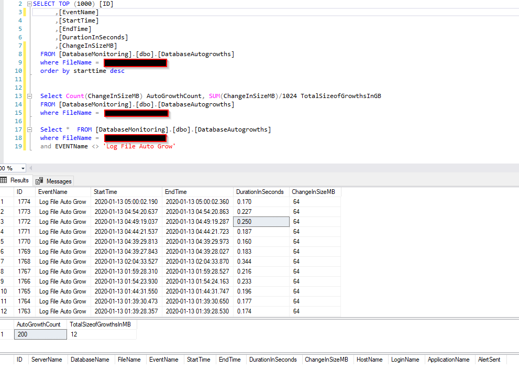This screenshot has height=391, width=519.
Task: Click the [DurationInSeconds] column in the query
Action: pyautogui.click(x=94, y=37)
